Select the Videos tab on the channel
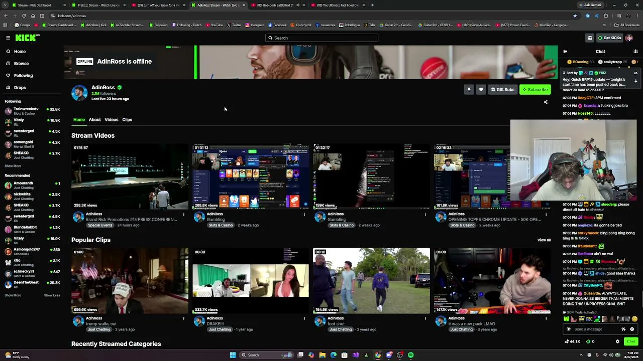This screenshot has width=643, height=361. 111,120
